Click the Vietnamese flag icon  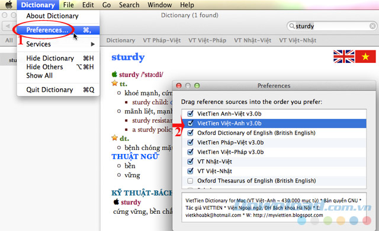coord(365,56)
